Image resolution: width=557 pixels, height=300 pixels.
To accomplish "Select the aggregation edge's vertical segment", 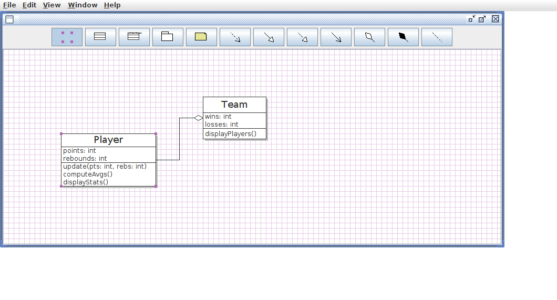I will pyautogui.click(x=179, y=139).
